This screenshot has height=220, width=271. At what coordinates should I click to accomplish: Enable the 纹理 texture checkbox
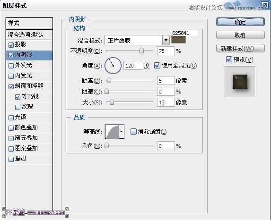click(17, 107)
